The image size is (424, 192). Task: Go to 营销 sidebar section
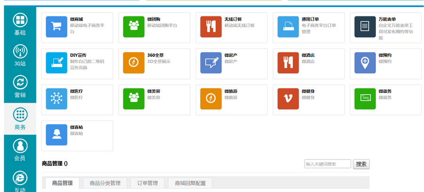tap(20, 86)
